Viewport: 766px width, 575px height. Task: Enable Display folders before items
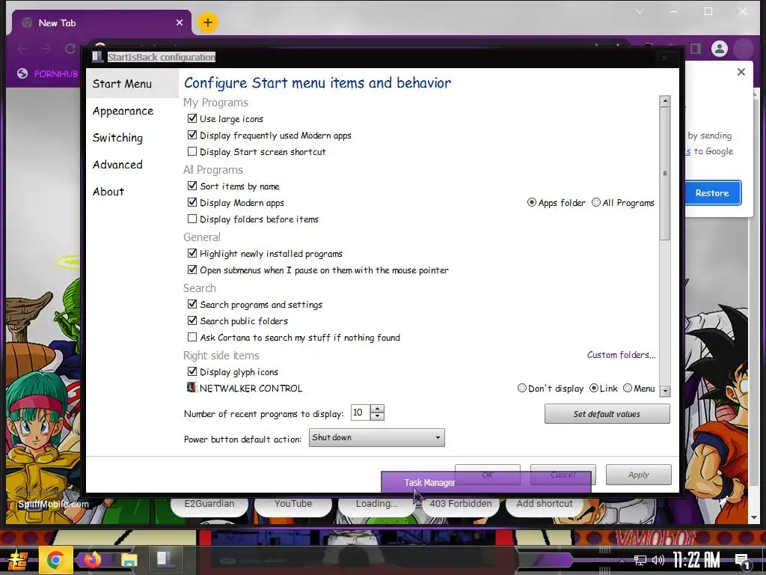192,219
